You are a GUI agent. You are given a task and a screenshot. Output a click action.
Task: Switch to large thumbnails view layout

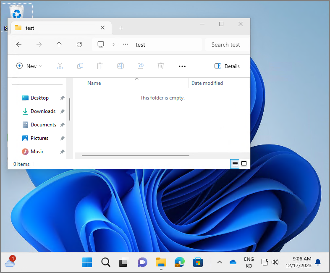(244, 164)
